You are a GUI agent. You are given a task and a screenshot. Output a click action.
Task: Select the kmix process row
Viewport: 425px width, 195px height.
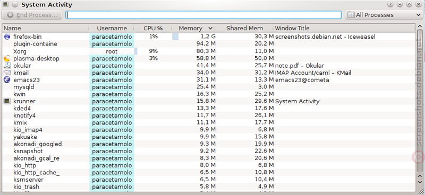tap(209, 122)
